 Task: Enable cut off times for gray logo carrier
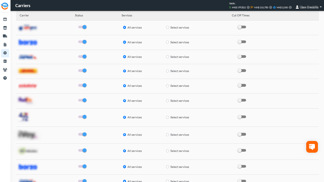[242, 134]
